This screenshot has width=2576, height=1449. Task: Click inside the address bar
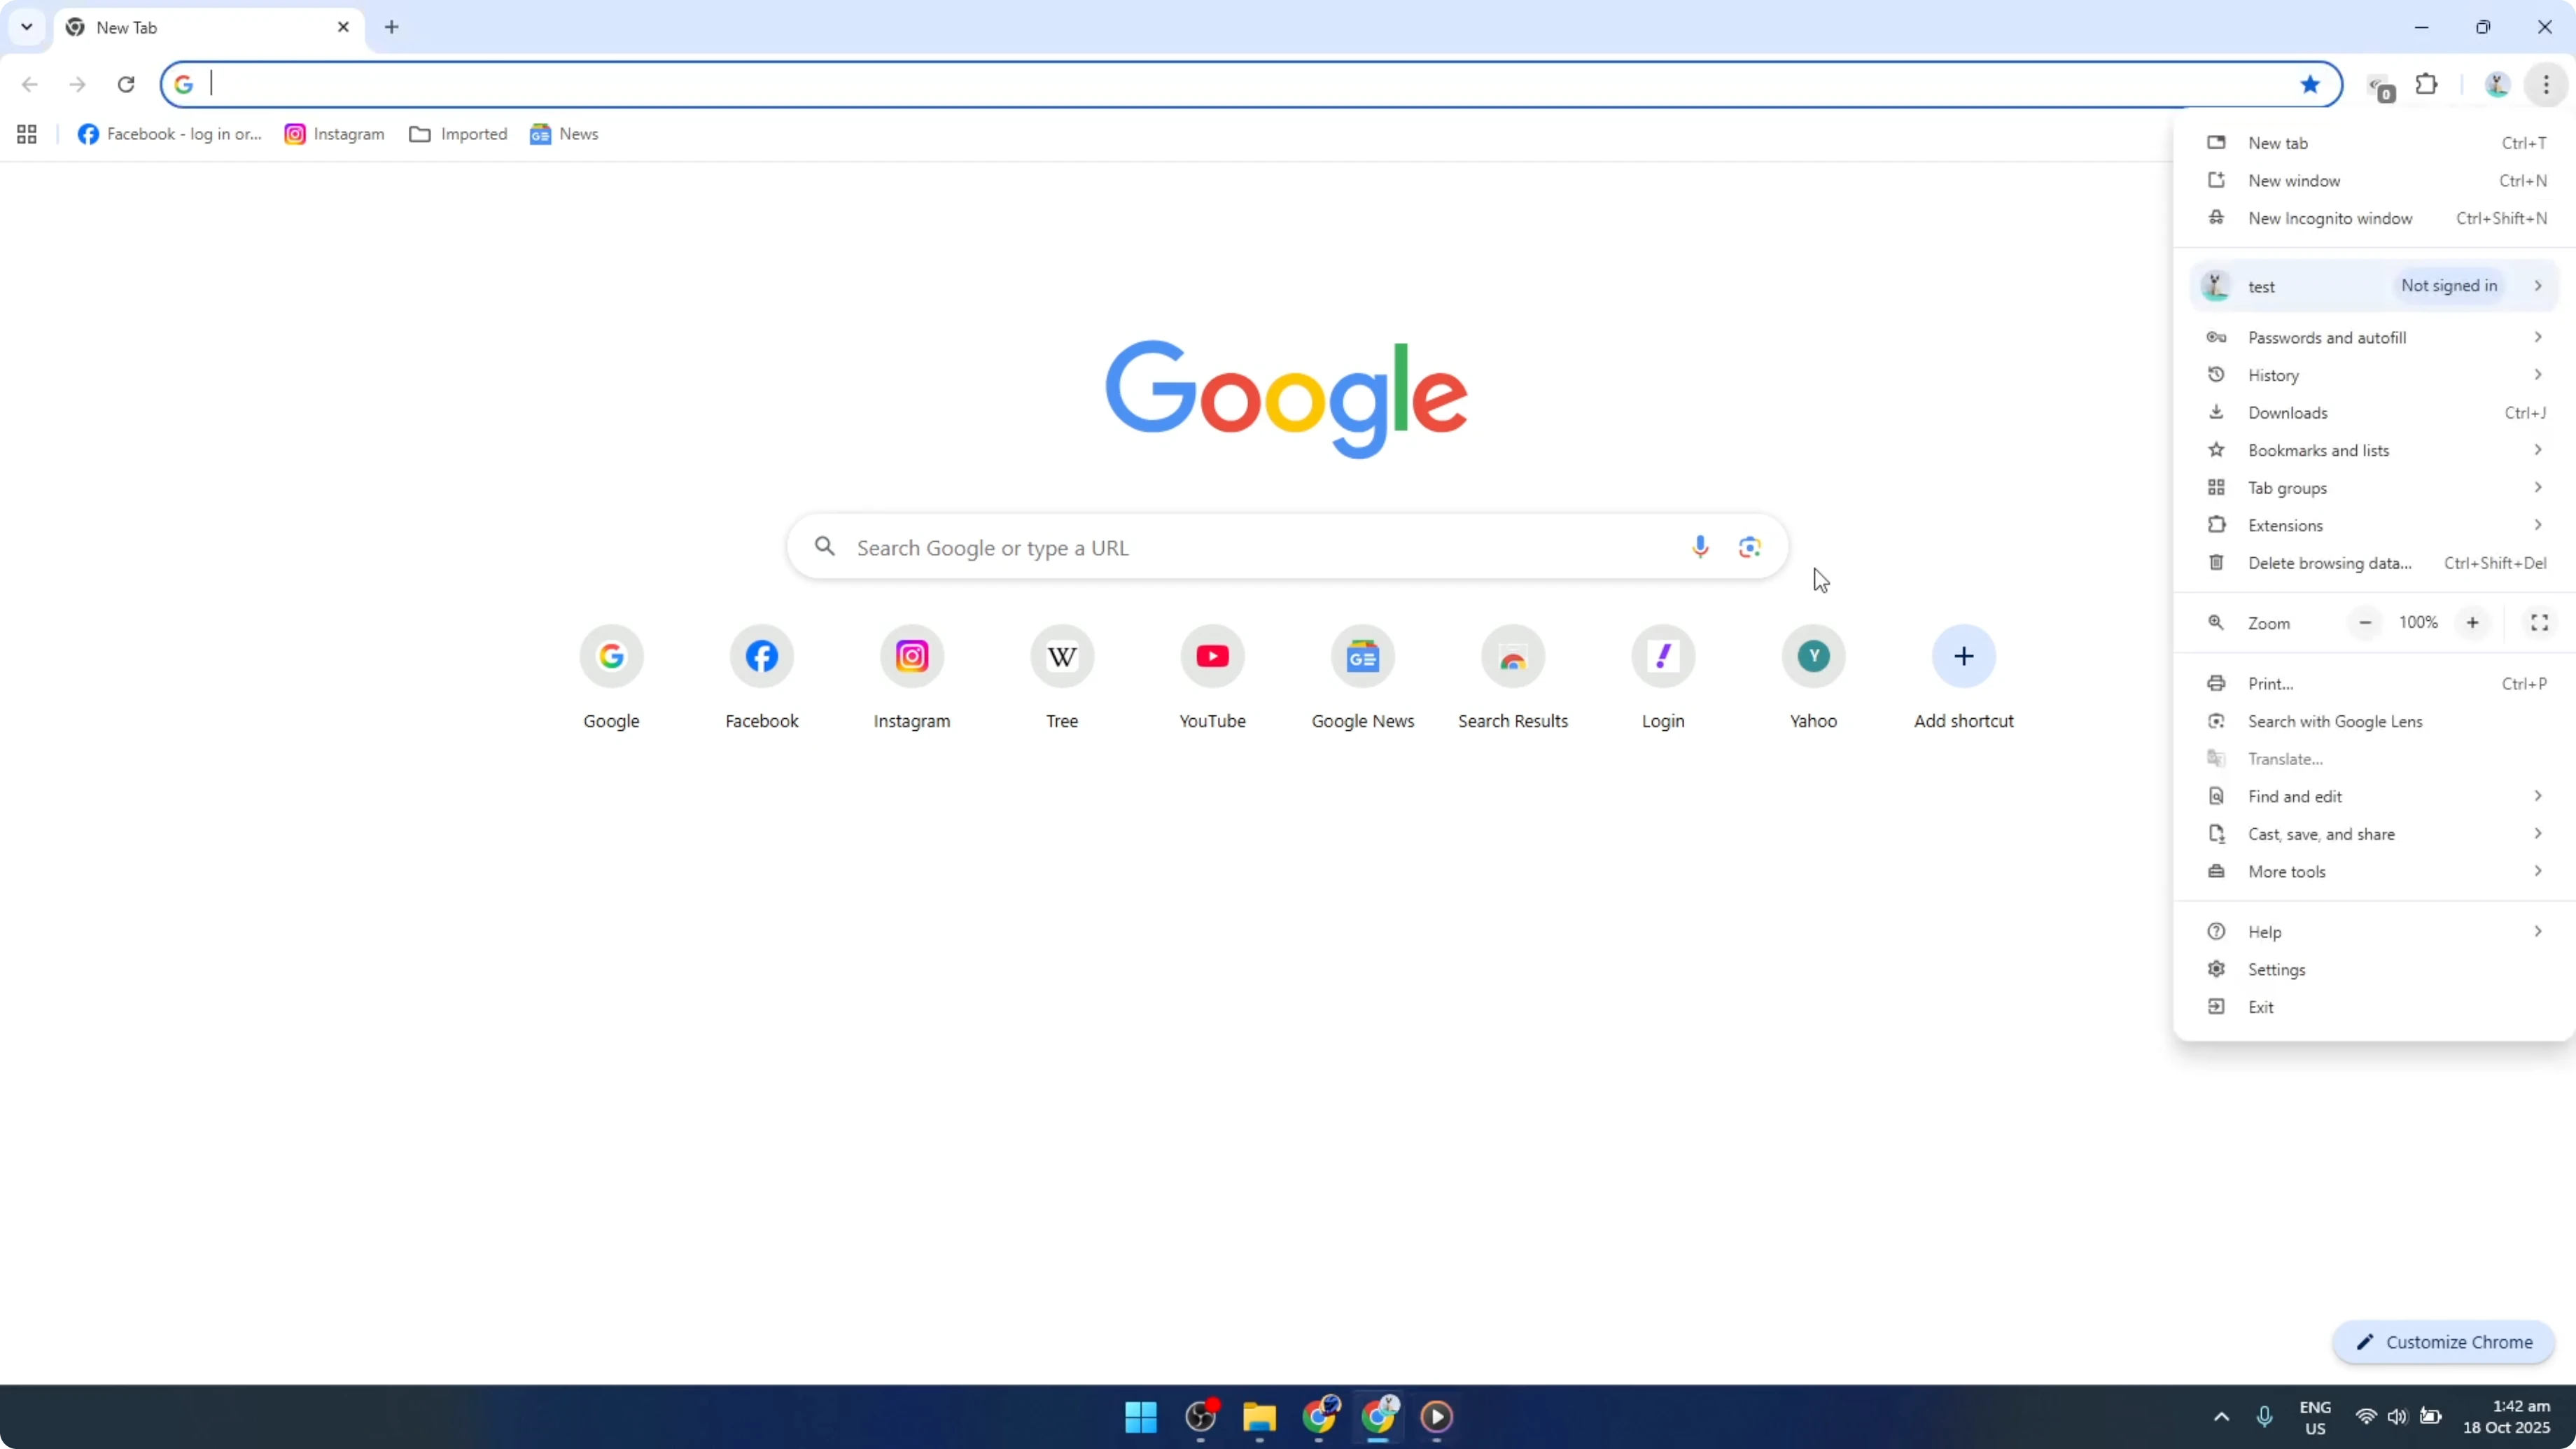tap(1250, 84)
